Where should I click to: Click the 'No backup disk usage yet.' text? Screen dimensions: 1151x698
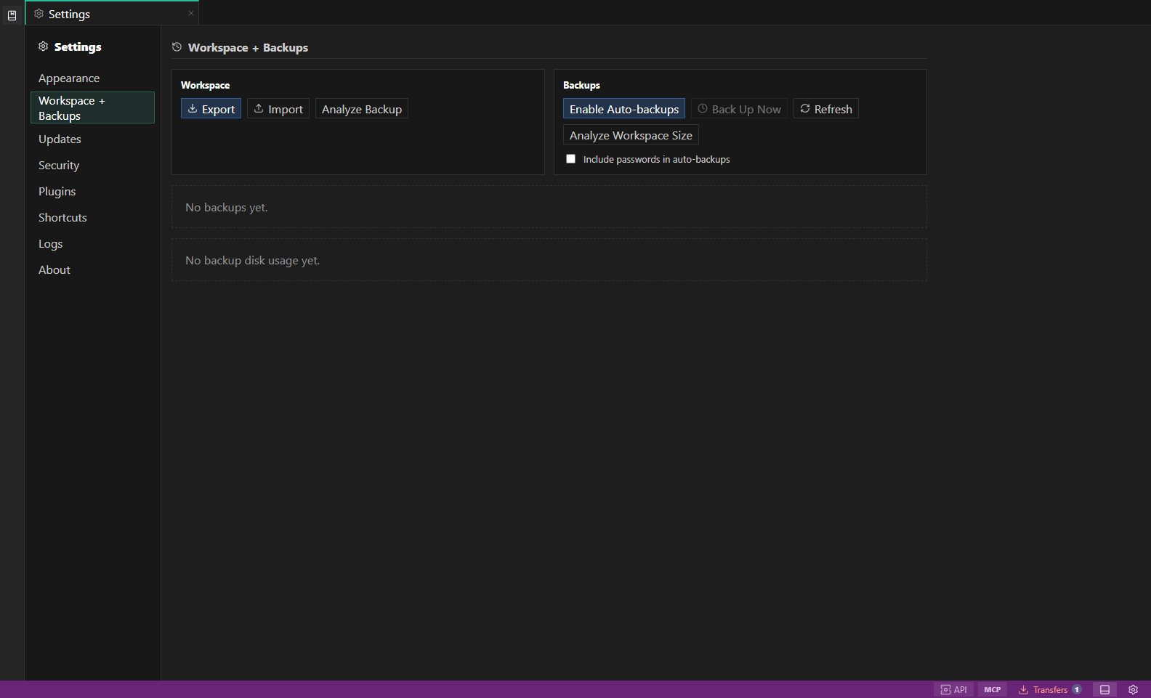tap(252, 261)
